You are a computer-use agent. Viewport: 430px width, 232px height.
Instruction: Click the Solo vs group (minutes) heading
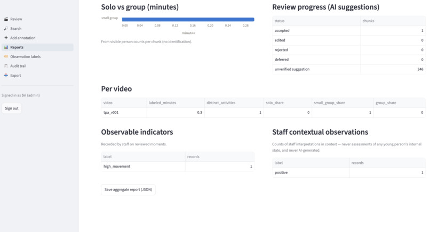(x=140, y=7)
